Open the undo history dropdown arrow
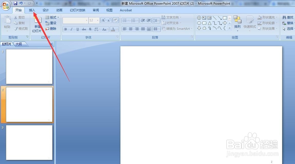Screen dimensions: 295x164 click(25, 3)
